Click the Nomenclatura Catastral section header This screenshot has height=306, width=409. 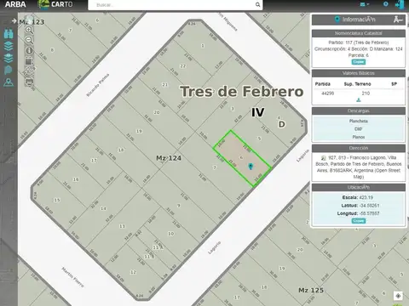tap(359, 33)
